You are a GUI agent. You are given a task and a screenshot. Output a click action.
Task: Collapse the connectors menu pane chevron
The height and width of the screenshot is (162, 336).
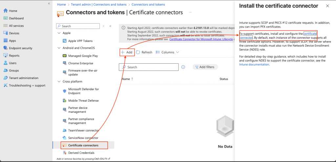(110, 26)
